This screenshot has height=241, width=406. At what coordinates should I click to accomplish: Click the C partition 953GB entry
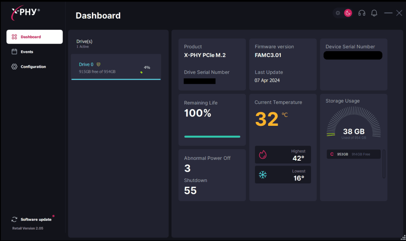[x=354, y=154]
